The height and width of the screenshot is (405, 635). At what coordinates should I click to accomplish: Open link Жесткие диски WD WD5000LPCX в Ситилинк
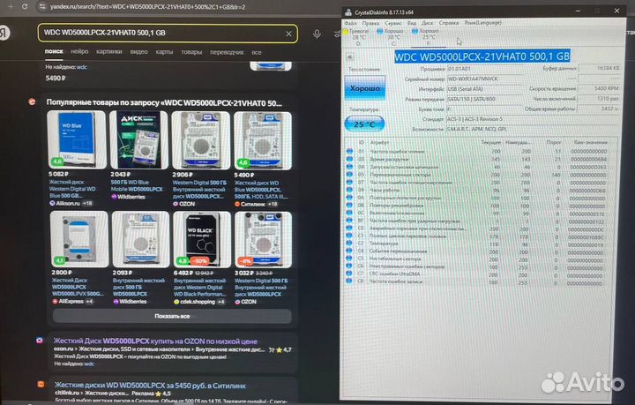tap(150, 386)
